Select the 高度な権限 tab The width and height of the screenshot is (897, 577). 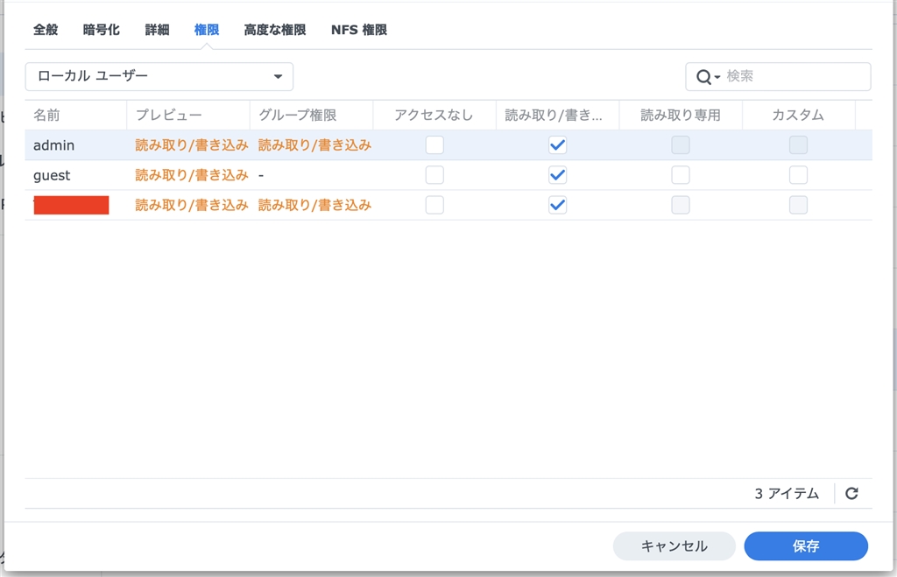pos(275,30)
